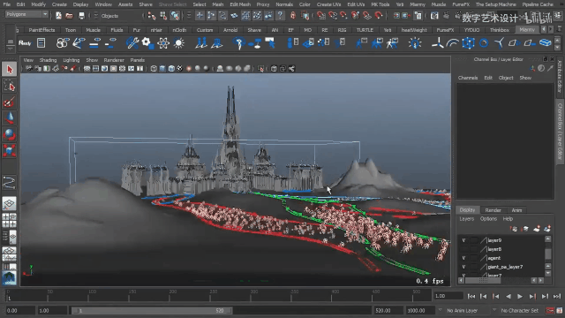Open the Create menu

click(x=59, y=4)
